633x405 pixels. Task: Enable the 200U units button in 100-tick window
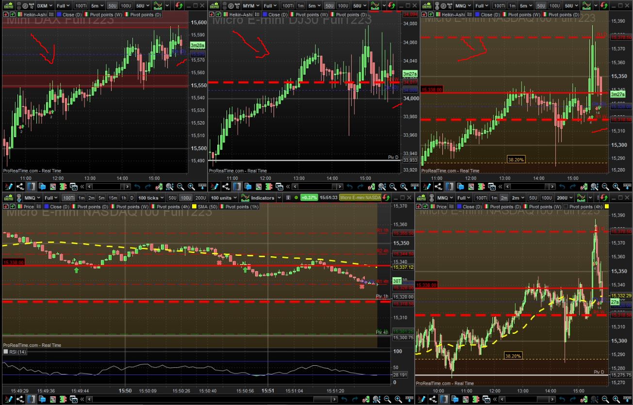pyautogui.click(x=201, y=198)
